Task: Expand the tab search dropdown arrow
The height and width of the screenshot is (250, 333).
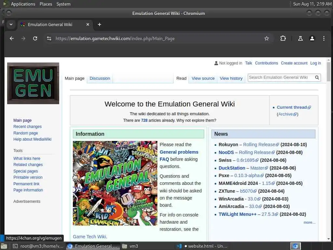Action: tap(11, 24)
